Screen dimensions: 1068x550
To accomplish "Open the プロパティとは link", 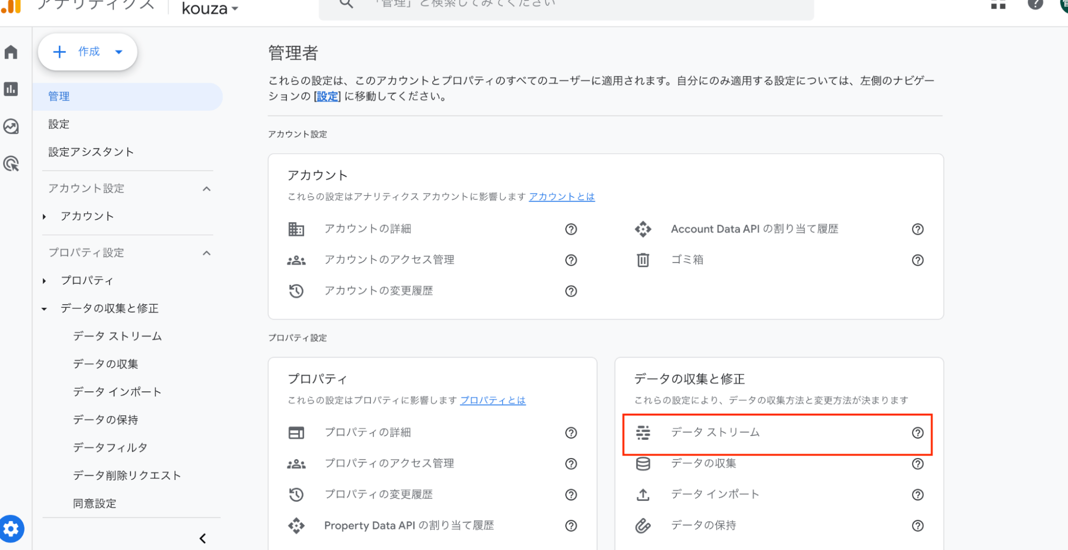I will 493,400.
